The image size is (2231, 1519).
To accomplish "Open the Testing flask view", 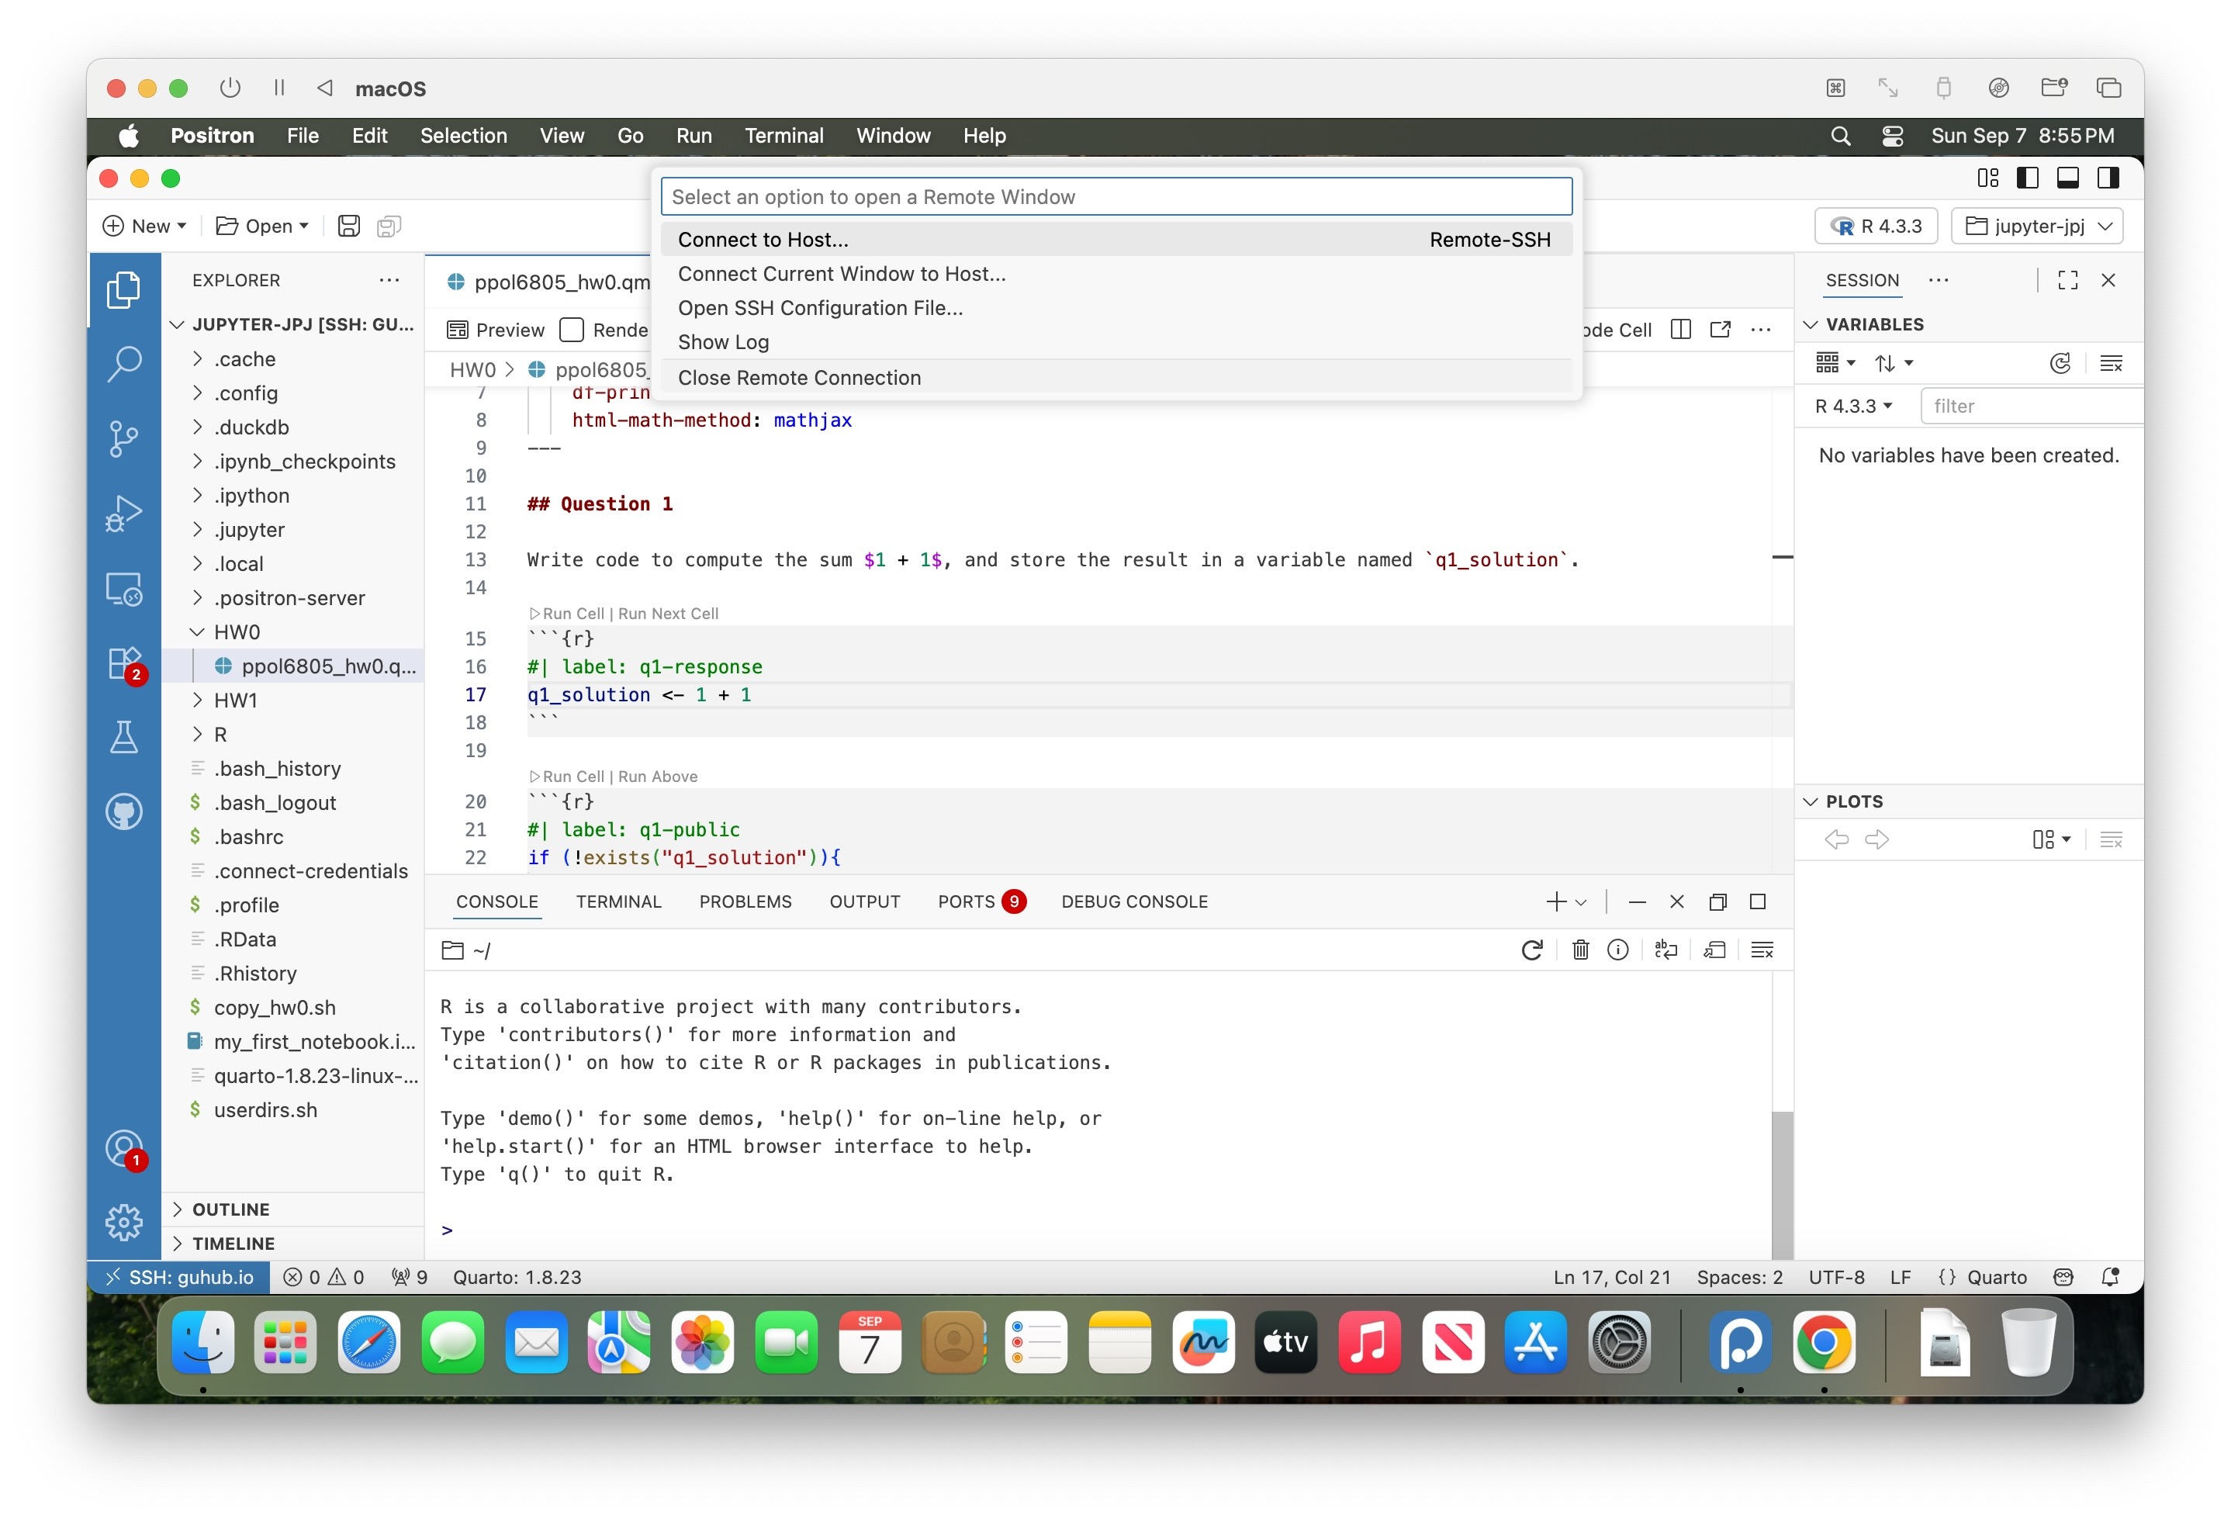I will point(123,738).
